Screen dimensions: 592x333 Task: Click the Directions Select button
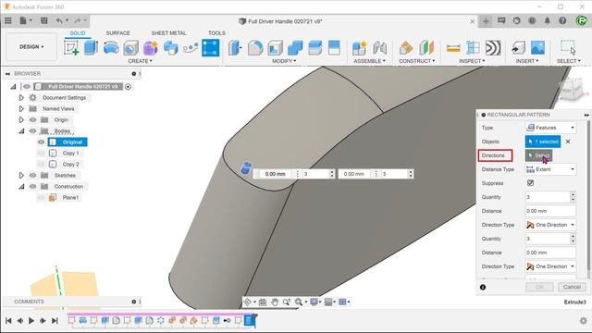[538, 155]
